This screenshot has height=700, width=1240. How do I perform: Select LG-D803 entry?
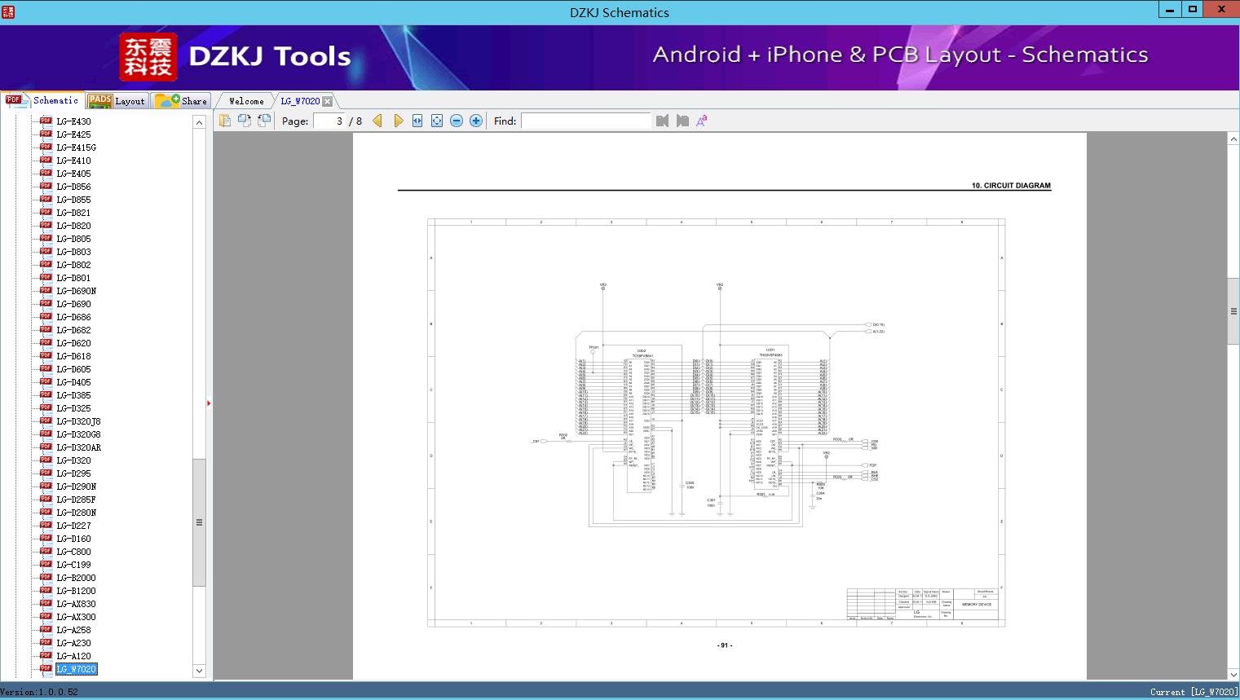pos(73,252)
